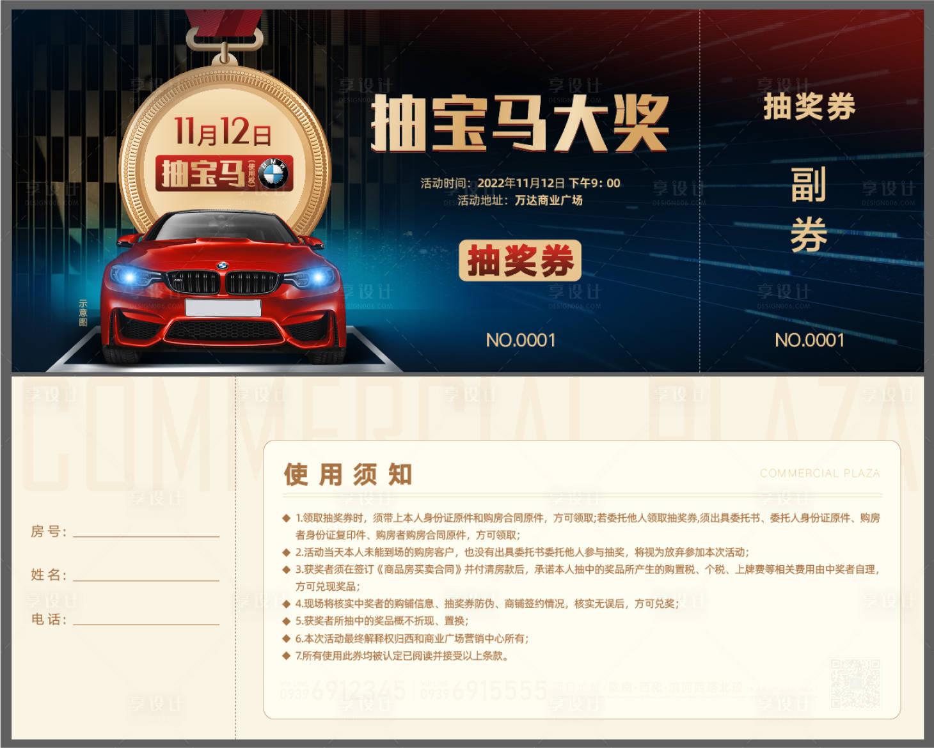Screen dimensions: 934x748
Task: Click rule 3 about 商品房买卖合同
Action: pyautogui.click(x=582, y=577)
